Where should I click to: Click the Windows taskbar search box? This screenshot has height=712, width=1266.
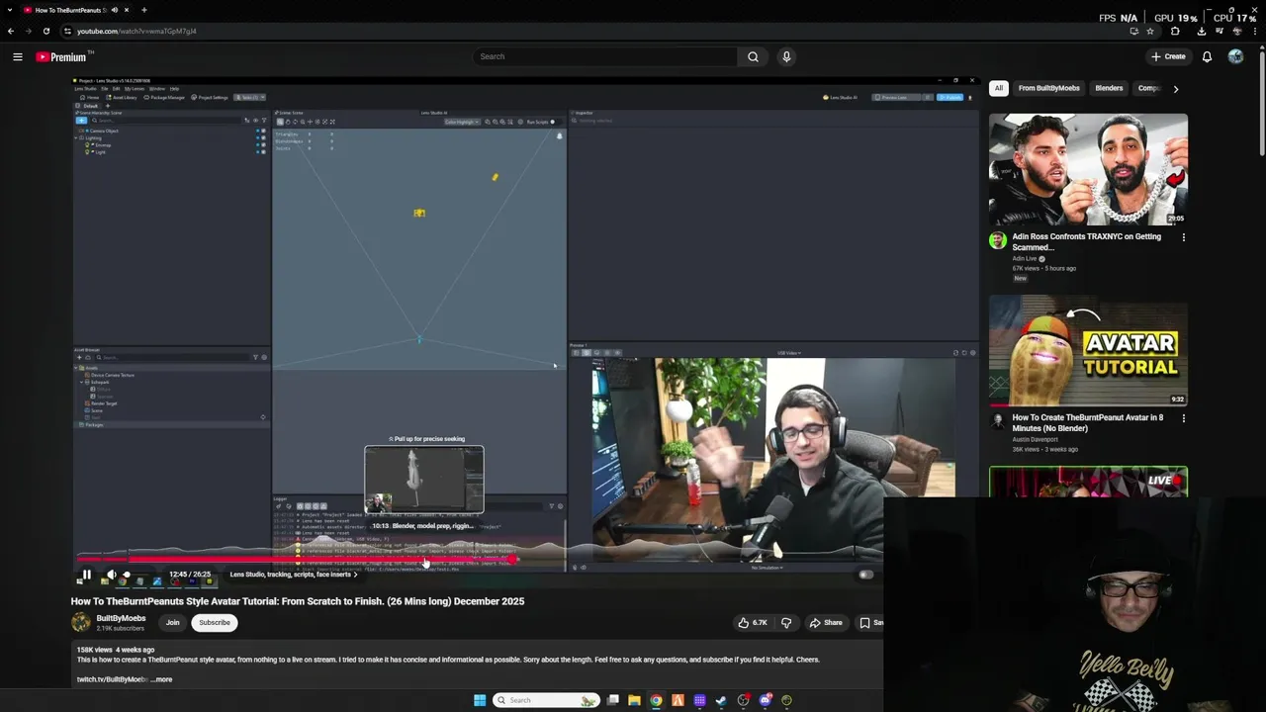point(546,700)
